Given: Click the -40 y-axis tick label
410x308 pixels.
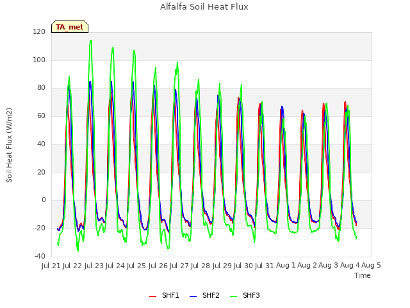Looking at the screenshot, I should point(40,256).
